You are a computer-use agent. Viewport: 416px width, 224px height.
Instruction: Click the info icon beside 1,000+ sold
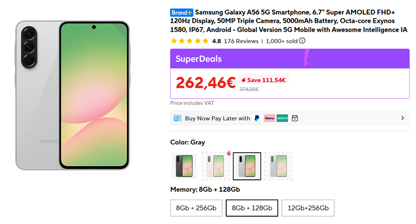coord(302,41)
